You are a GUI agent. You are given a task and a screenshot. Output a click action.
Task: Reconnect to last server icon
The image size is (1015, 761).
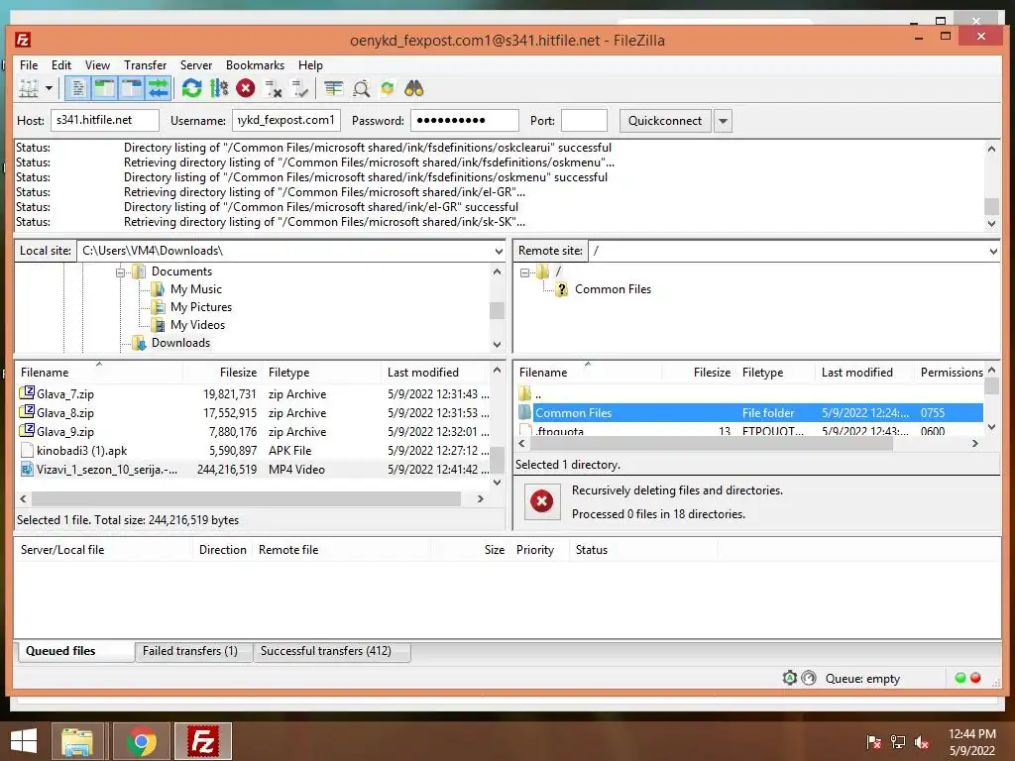coord(299,88)
